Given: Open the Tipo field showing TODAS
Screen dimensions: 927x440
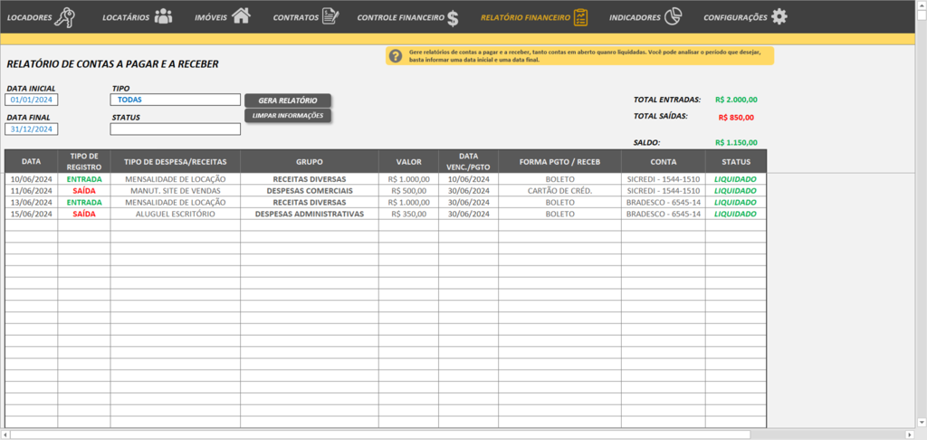Looking at the screenshot, I should [x=176, y=100].
